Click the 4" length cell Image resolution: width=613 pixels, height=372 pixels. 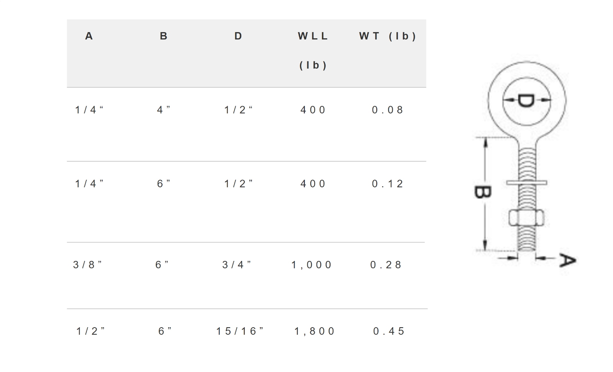pyautogui.click(x=164, y=110)
